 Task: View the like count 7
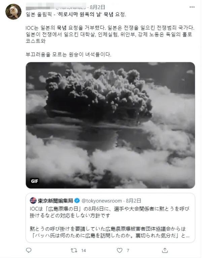coord(128,250)
